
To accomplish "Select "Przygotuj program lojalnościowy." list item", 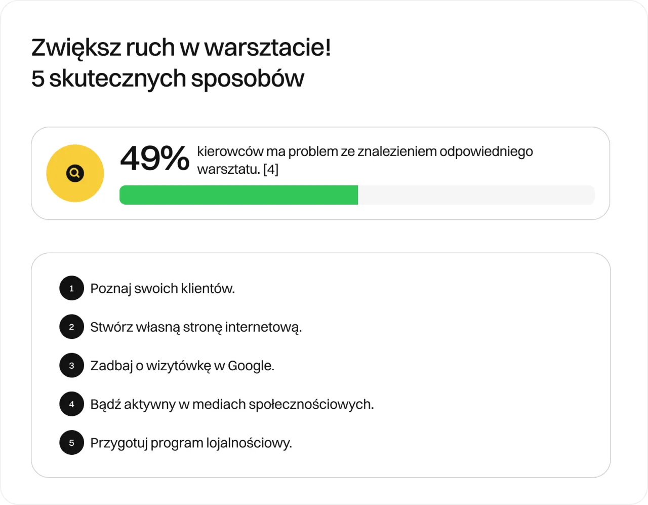I will point(191,443).
